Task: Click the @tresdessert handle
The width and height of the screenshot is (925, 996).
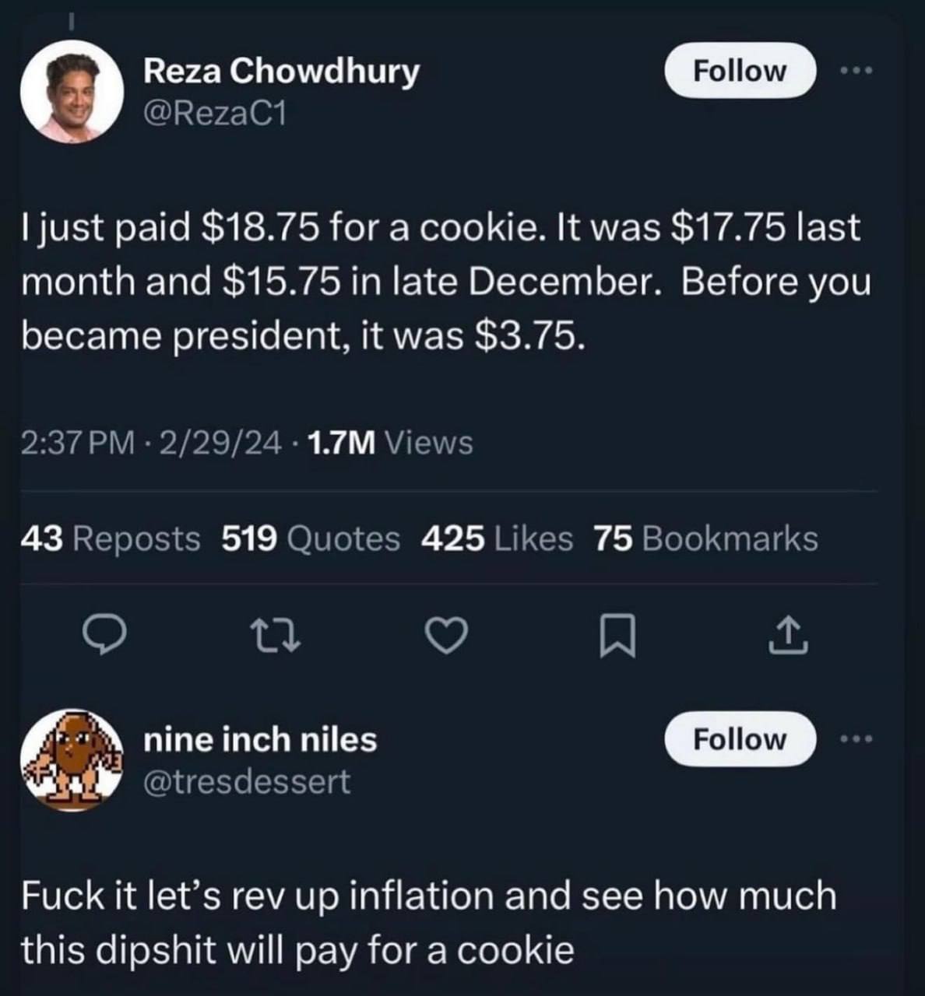Action: pos(247,781)
